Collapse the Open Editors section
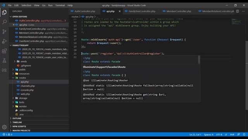 [20, 17]
